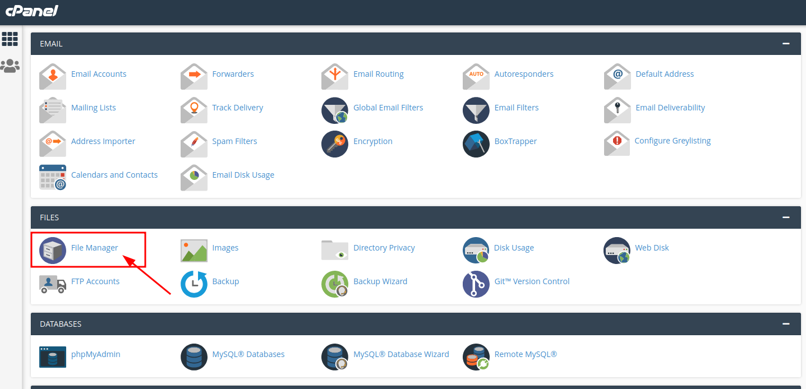
Task: Open the MySQL® Databases link
Action: [x=248, y=354]
